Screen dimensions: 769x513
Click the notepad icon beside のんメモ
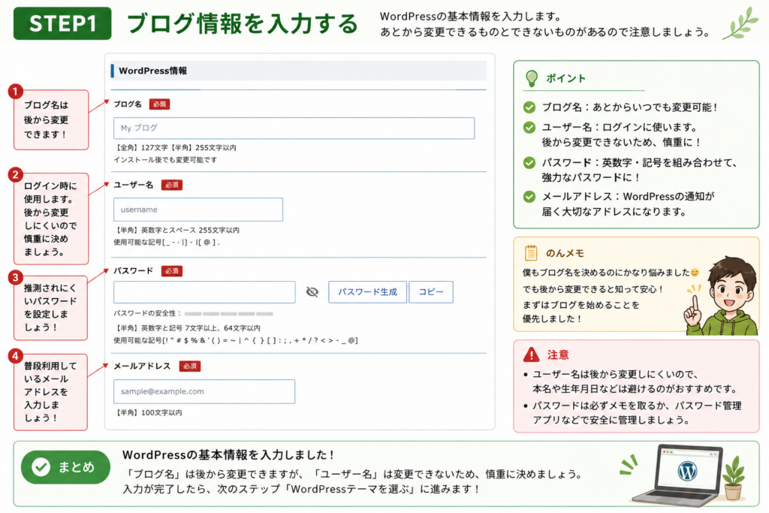coord(531,252)
